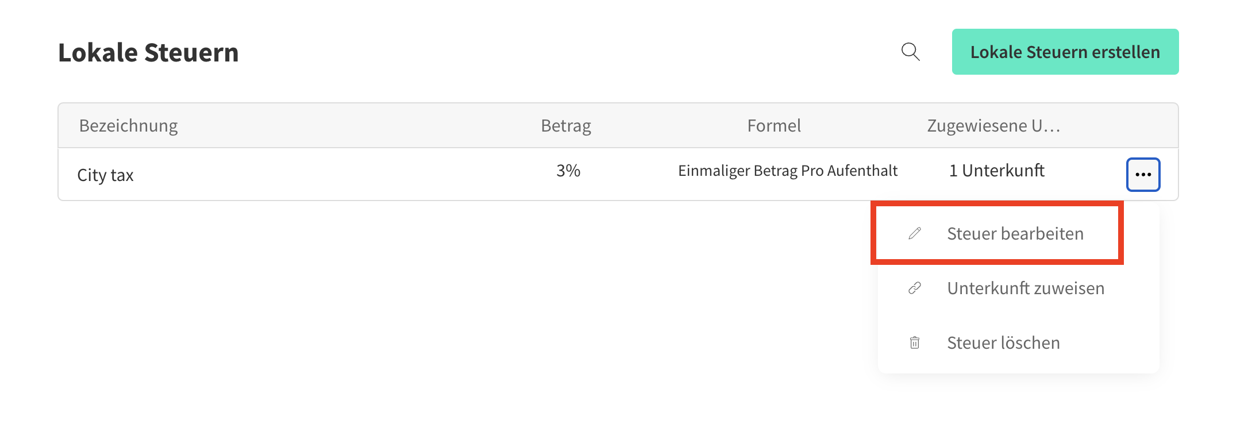Toggle the three-dot actions menu for City tax
This screenshot has height=447, width=1248.
point(1143,174)
